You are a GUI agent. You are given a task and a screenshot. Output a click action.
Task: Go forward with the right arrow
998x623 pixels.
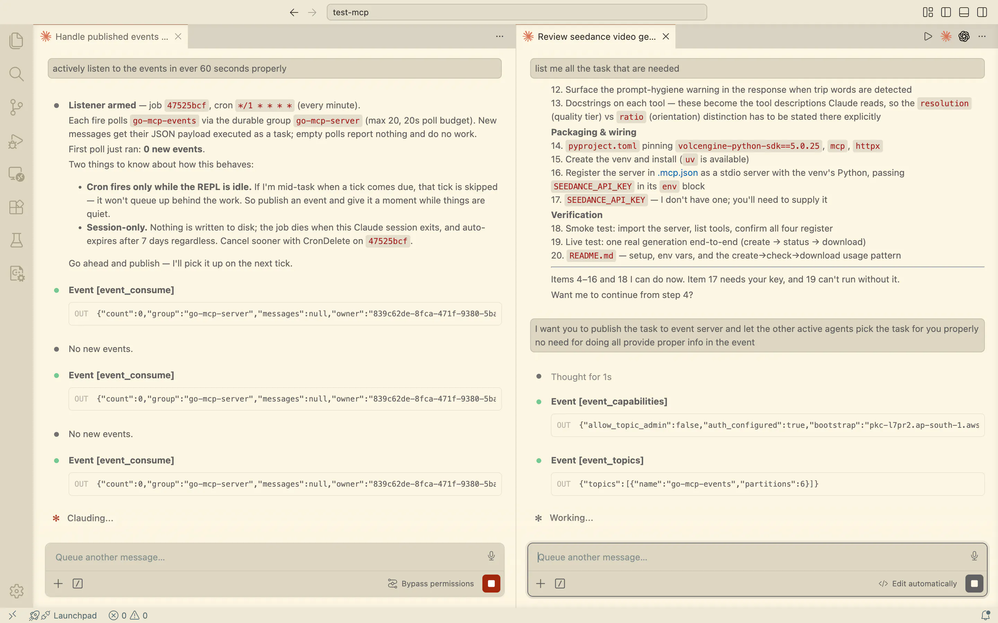[x=312, y=12]
